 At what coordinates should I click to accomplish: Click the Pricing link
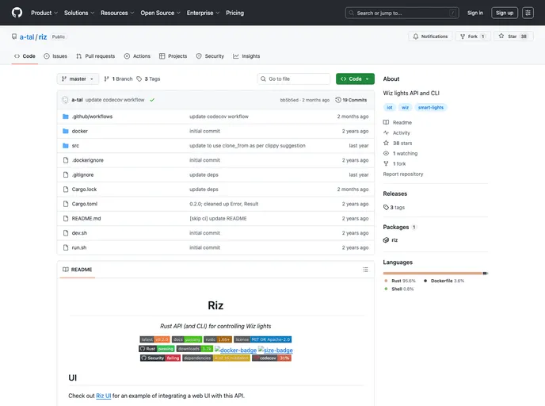pos(235,13)
